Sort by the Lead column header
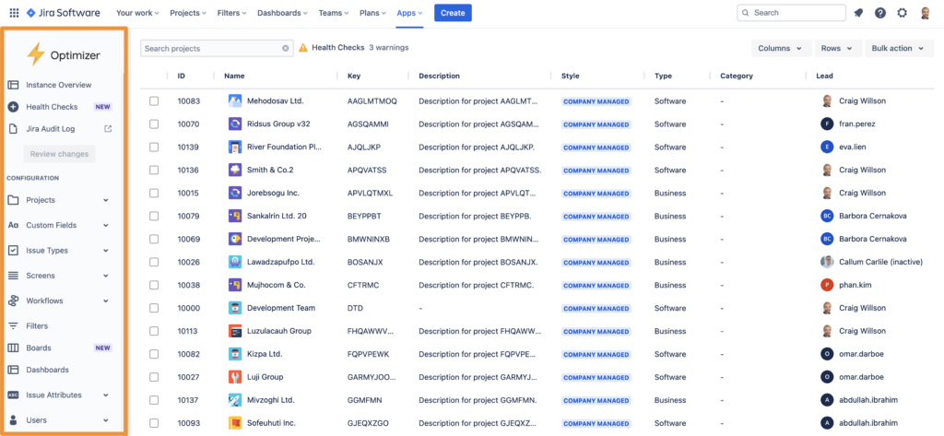 [824, 76]
